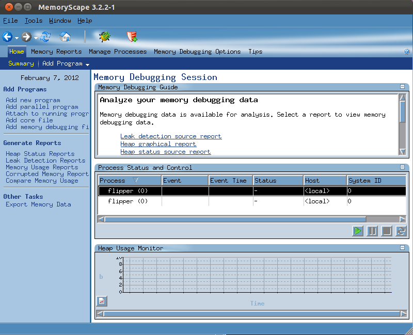Open the Leak detection source report link

(x=171, y=136)
